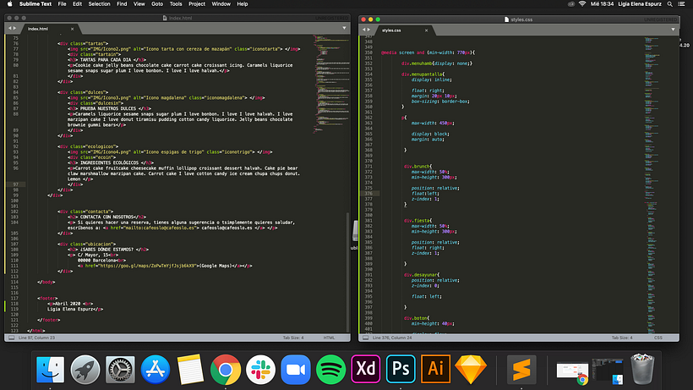
Task: Toggle side bar icon in styles.css status bar
Action: pos(365,338)
